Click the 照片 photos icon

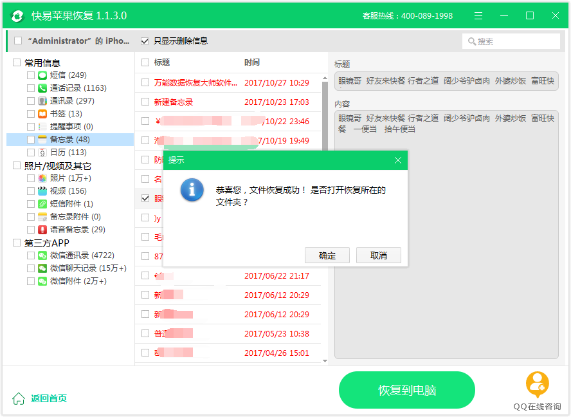(x=42, y=178)
